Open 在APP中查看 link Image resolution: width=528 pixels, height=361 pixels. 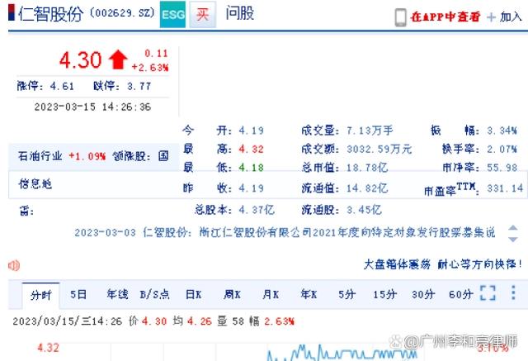(x=445, y=17)
